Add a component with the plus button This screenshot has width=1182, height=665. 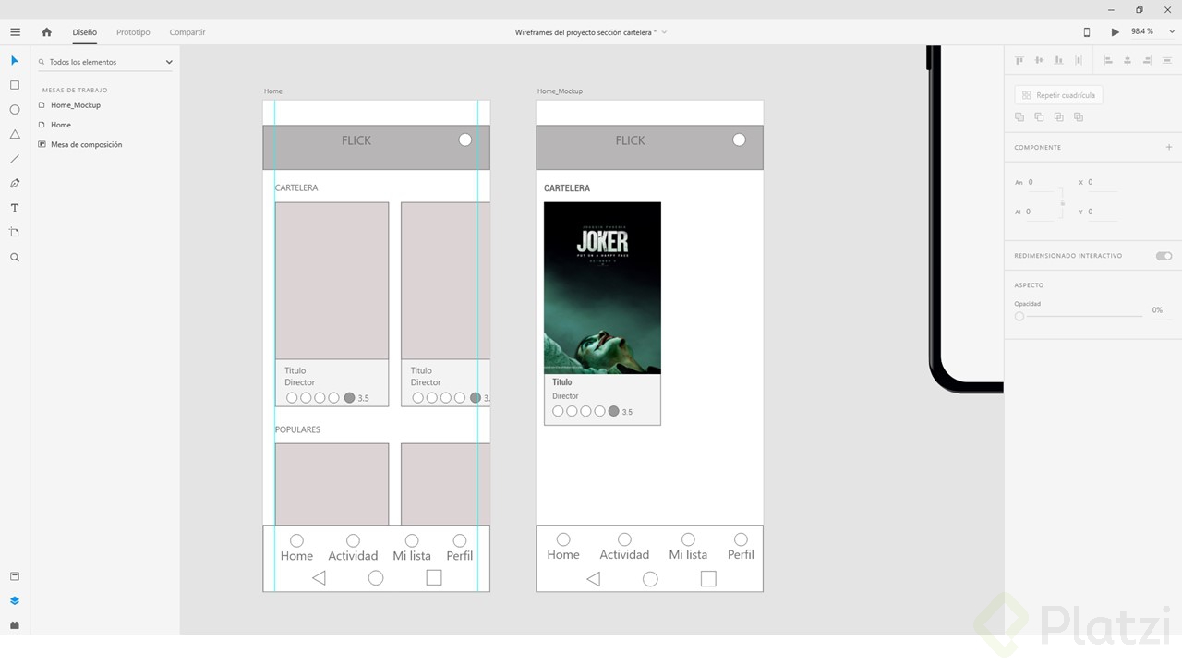point(1168,148)
